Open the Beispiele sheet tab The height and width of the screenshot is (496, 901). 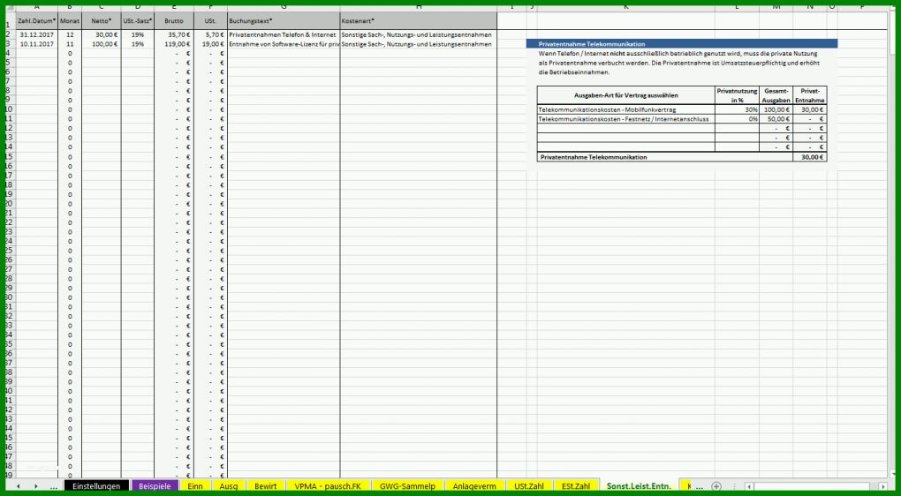155,486
